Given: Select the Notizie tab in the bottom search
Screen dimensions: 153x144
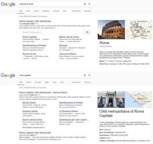Looking at the screenshot, I should pos(28,82).
